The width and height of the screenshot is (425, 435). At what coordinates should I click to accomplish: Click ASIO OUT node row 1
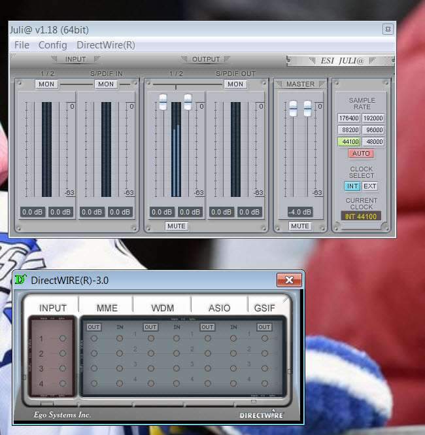point(208,338)
